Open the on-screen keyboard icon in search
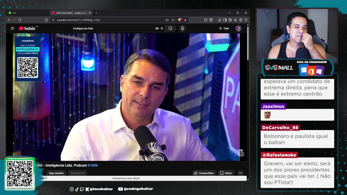Screen dimensions: 347x195 click(x=157, y=28)
